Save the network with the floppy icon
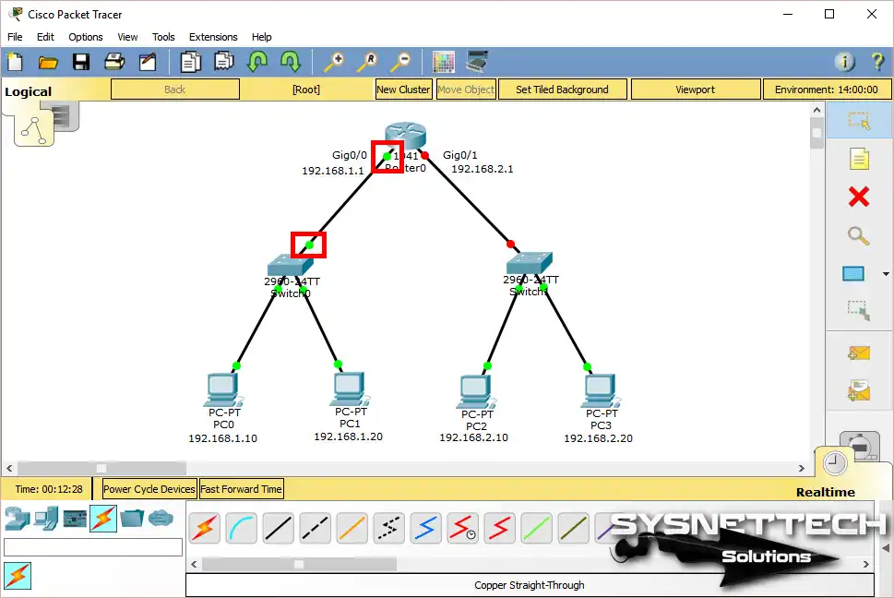894x598 pixels. click(x=81, y=62)
